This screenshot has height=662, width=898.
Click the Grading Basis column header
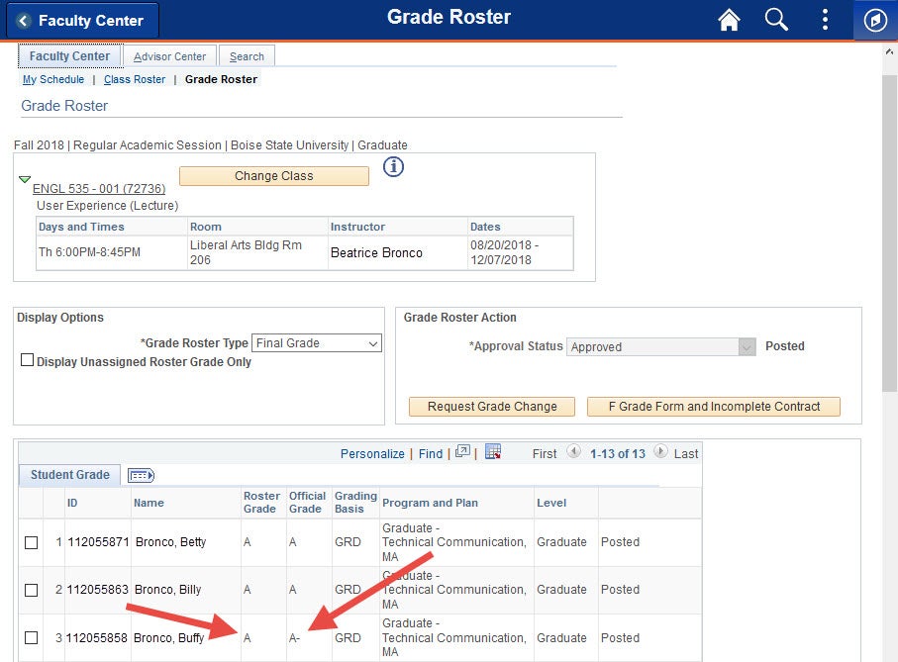[x=355, y=503]
